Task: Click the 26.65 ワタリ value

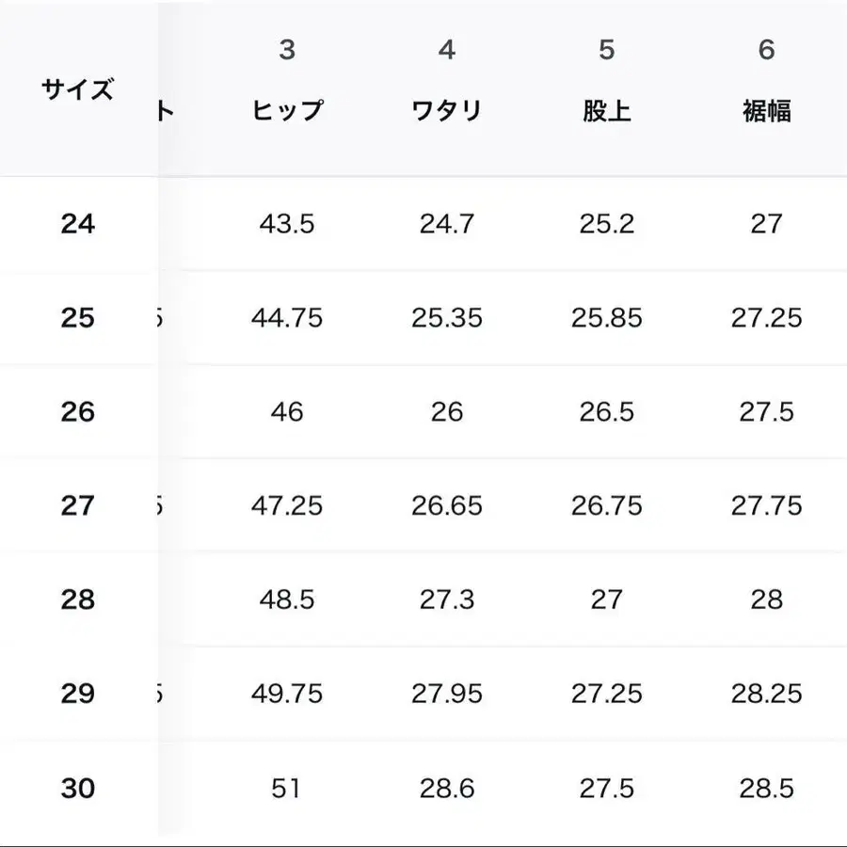Action: pos(447,505)
